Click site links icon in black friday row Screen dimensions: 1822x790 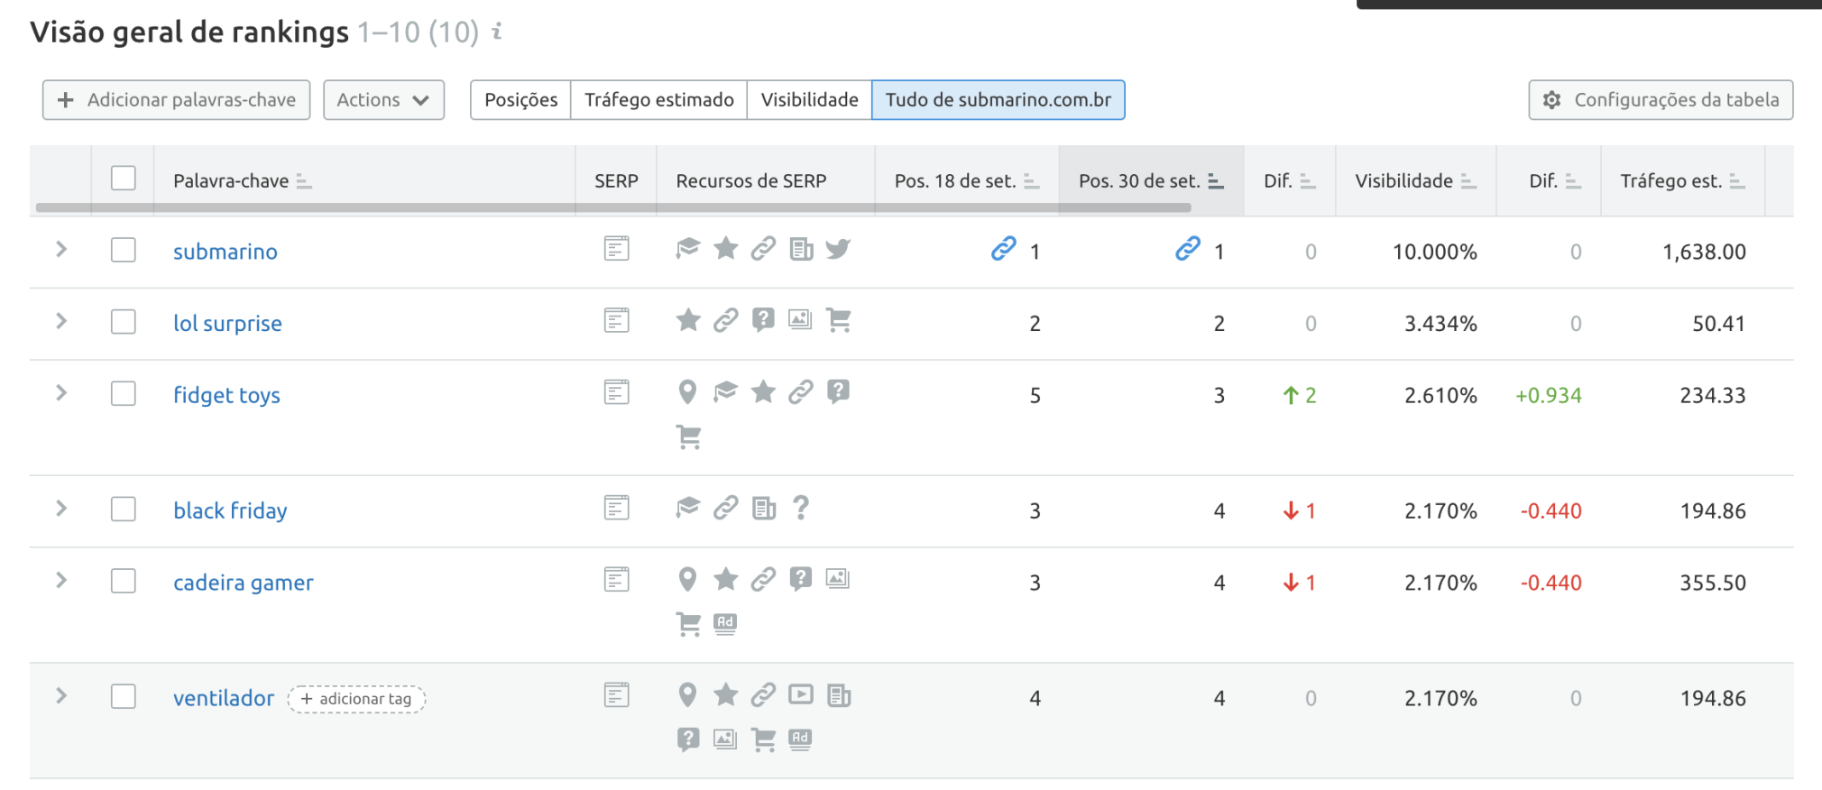coord(726,508)
